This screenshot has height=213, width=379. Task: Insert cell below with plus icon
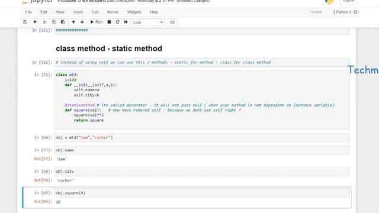[x=35, y=22]
